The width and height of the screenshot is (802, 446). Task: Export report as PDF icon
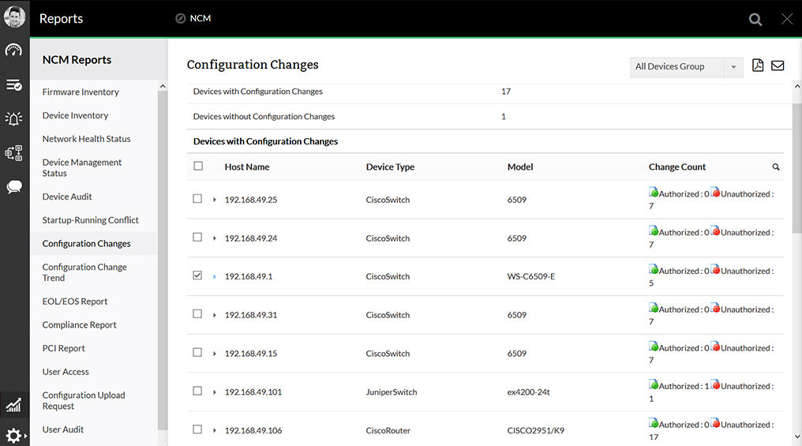tap(758, 66)
